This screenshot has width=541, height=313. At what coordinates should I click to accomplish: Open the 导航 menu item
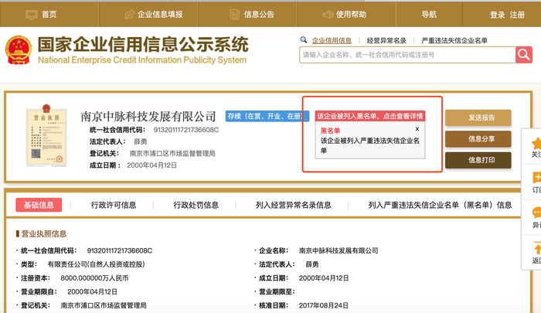tap(429, 15)
